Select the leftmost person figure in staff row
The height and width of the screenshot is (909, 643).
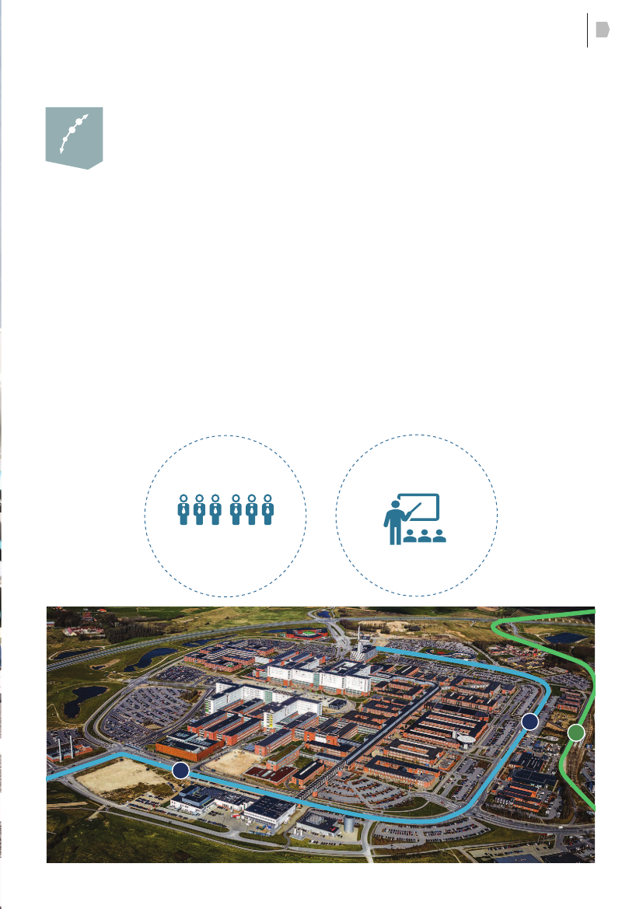point(183,510)
